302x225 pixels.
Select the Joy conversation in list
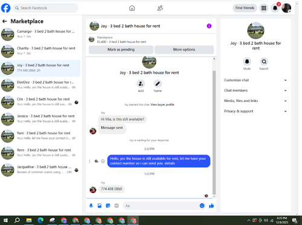(x=40, y=68)
